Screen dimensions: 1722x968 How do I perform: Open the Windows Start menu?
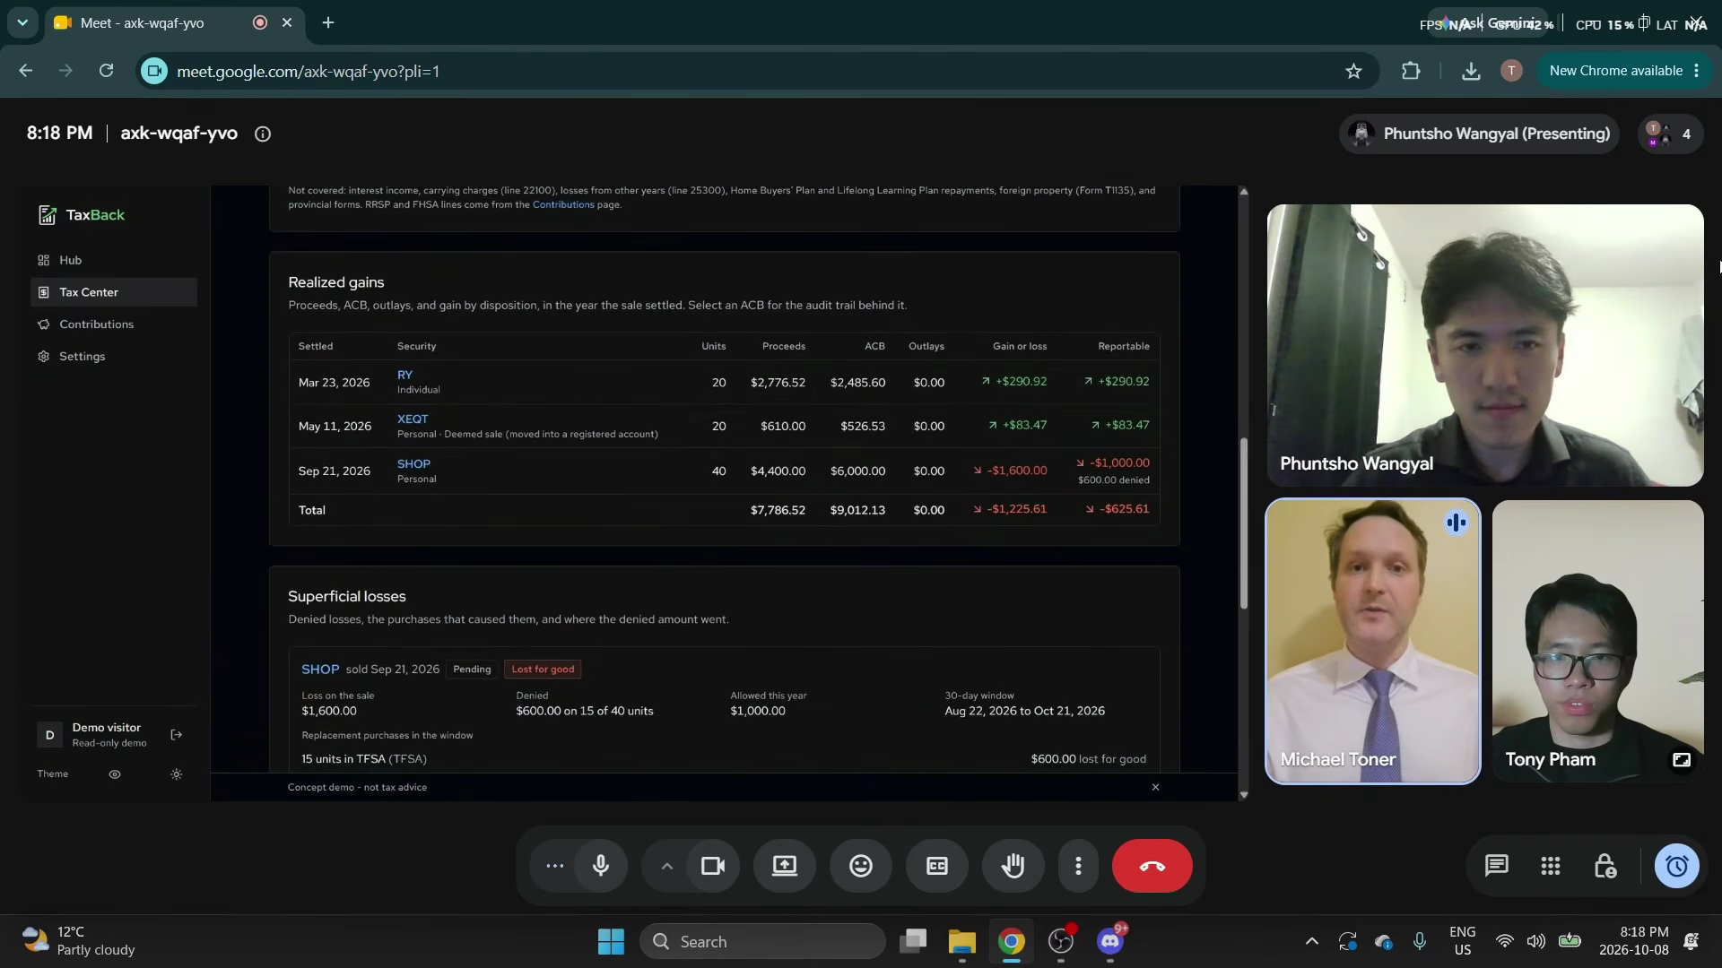coord(611,941)
